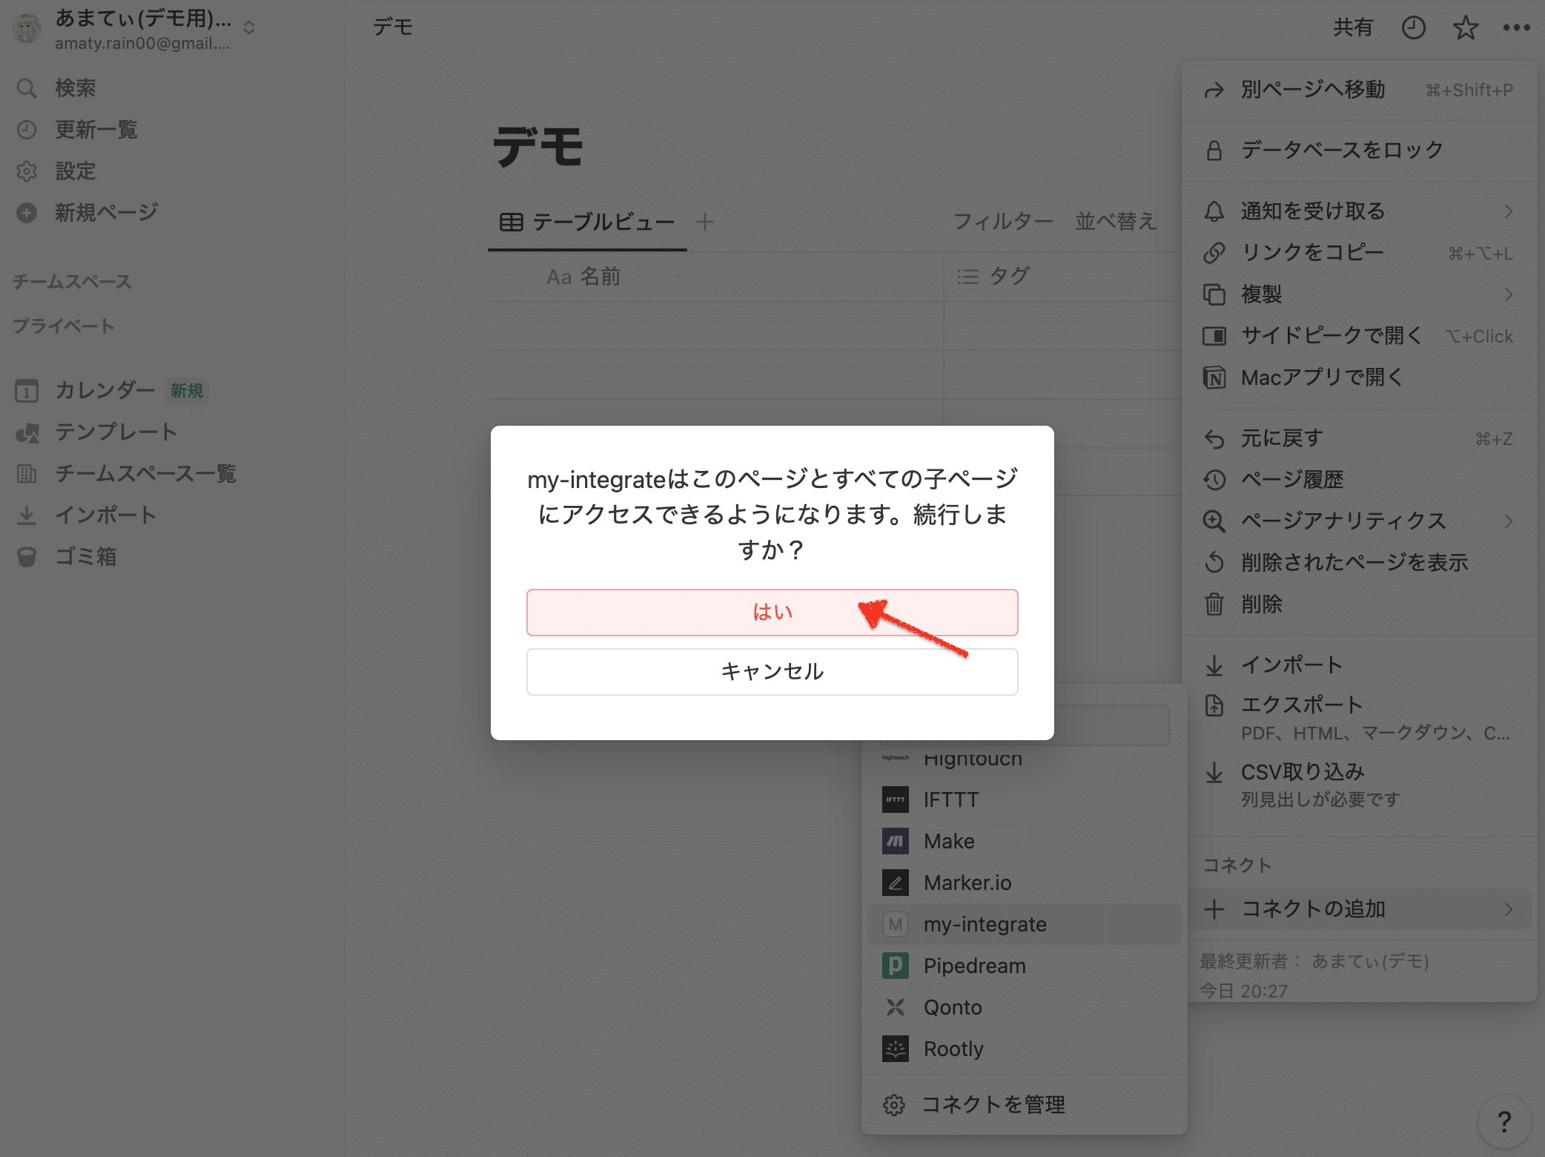Select my-integrate connection
Image resolution: width=1545 pixels, height=1157 pixels.
point(1024,924)
